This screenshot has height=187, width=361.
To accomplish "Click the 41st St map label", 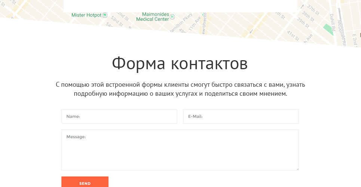I will click(293, 36).
